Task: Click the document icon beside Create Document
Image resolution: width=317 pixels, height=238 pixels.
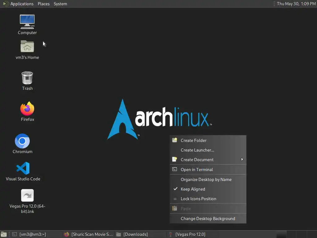Action: 175,159
